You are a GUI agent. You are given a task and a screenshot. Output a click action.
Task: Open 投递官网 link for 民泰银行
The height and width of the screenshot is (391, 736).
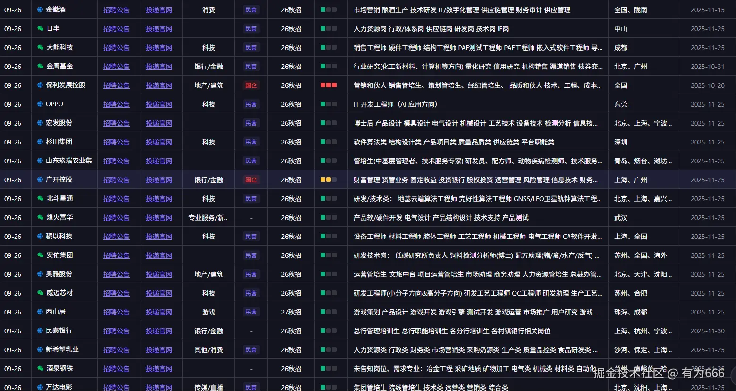tap(159, 331)
